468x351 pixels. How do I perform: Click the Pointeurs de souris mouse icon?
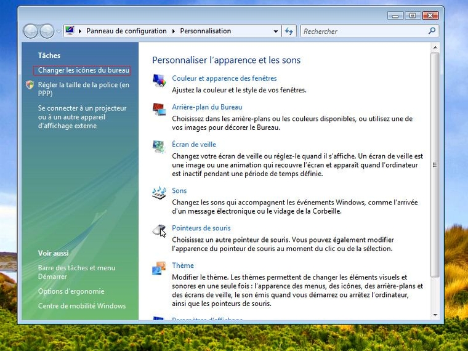(159, 230)
